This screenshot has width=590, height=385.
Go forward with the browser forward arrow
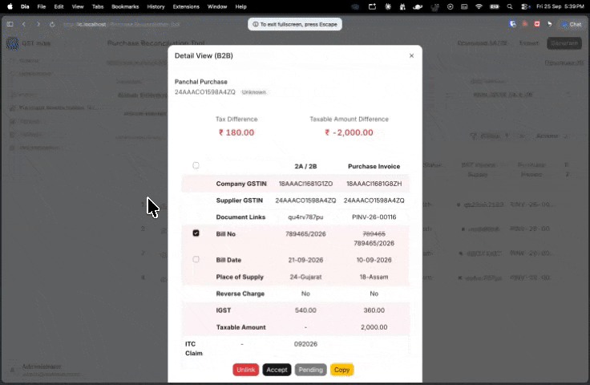(38, 24)
